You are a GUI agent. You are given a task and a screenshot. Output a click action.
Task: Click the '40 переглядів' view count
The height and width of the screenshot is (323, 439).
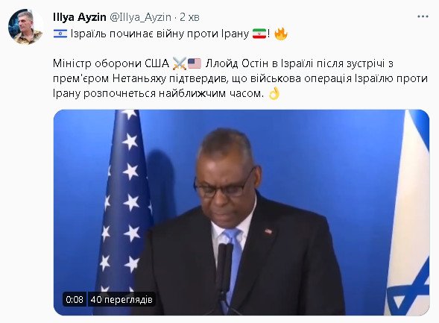pos(121,299)
